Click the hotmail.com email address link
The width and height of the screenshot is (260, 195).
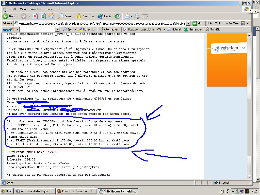click(x=80, y=110)
